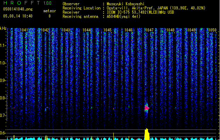This screenshot has width=220, height=140.
Task: Click the Ogata-vill. Akita-Pref. JAPAN location text
Action: pos(156,8)
